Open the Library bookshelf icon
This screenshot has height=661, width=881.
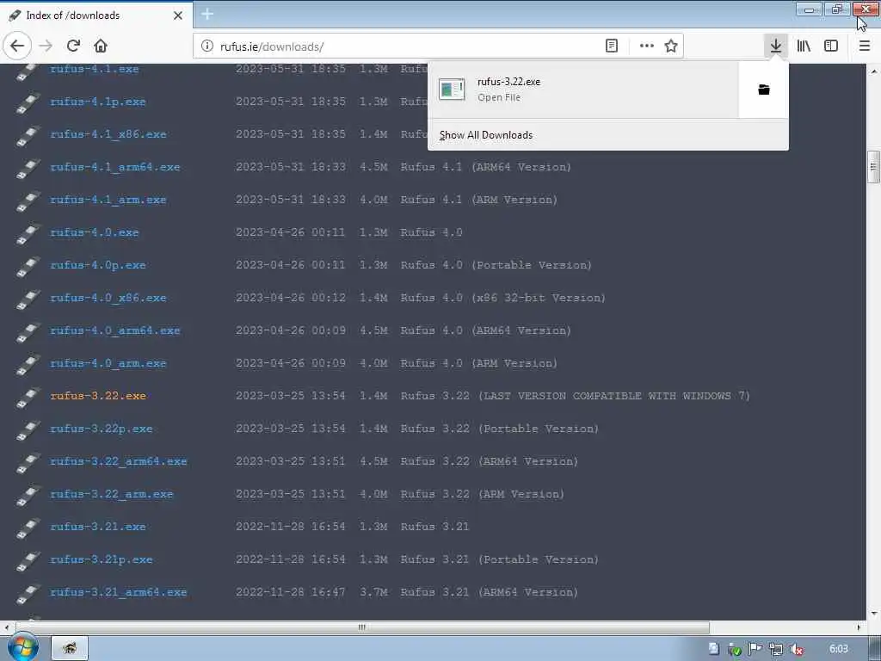click(804, 46)
